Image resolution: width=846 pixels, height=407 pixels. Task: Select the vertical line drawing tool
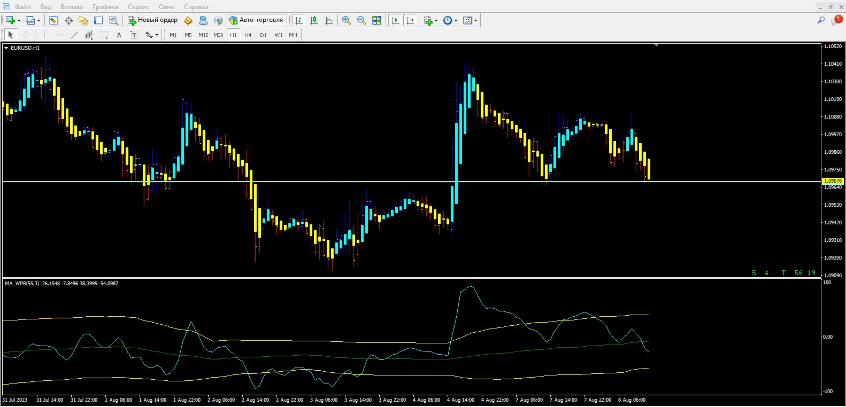(44, 35)
